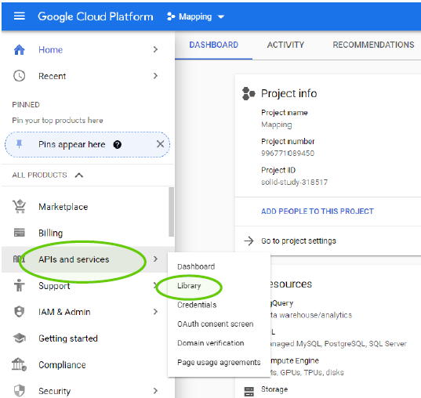This screenshot has height=398, width=421.
Task: Click the Storage resource link
Action: point(274,389)
